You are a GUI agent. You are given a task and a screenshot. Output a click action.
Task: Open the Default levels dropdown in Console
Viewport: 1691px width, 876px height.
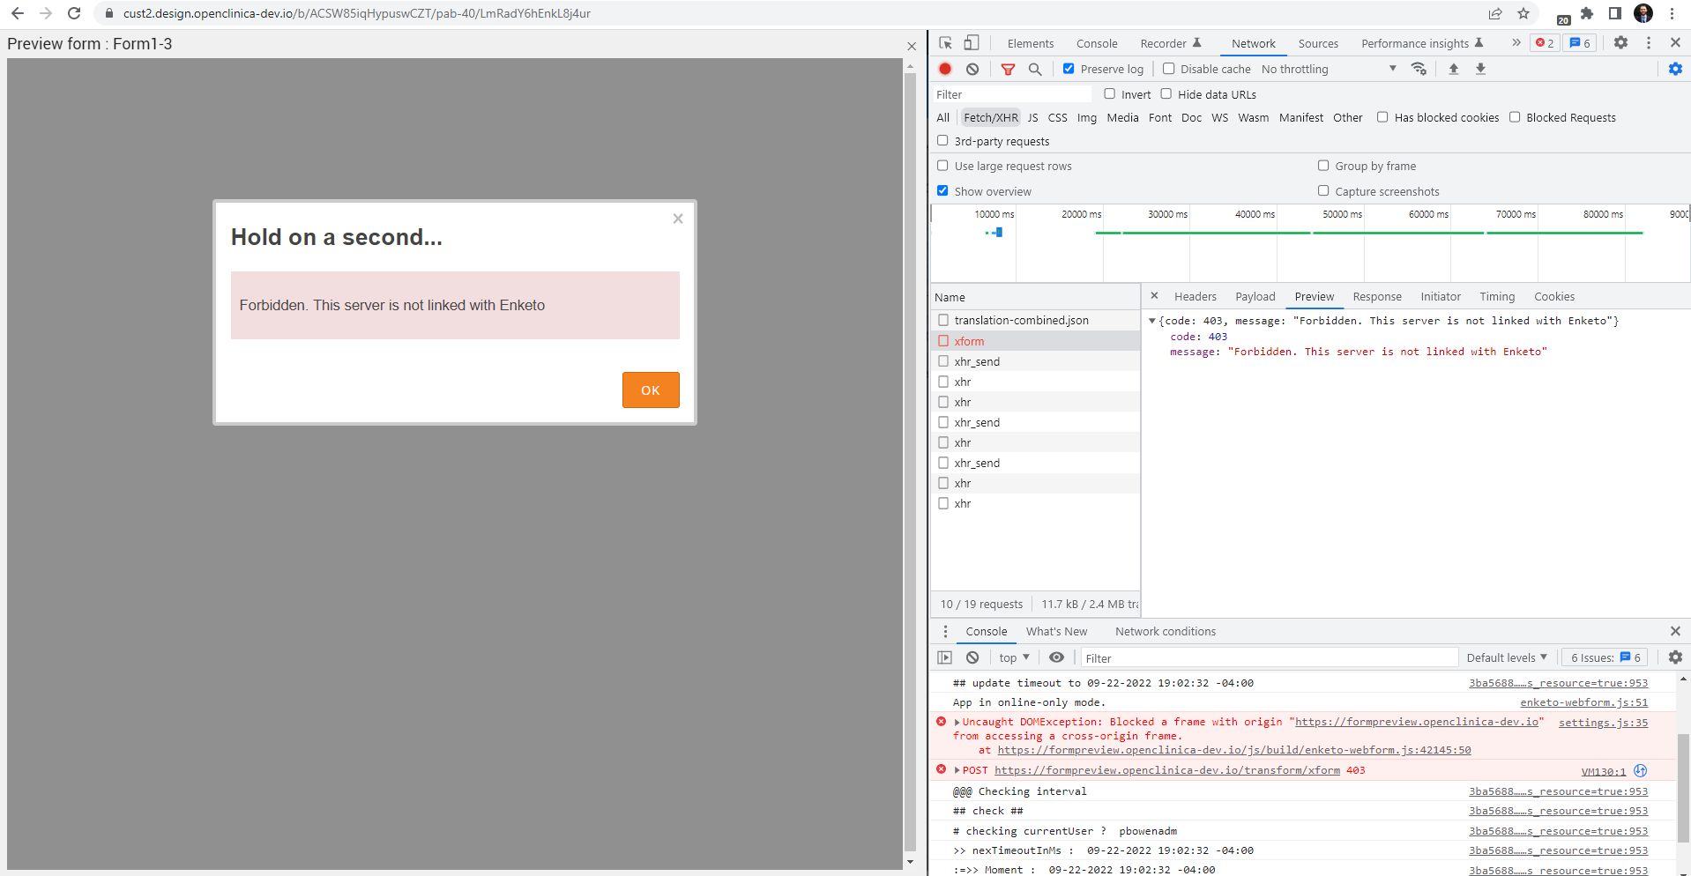tap(1506, 657)
